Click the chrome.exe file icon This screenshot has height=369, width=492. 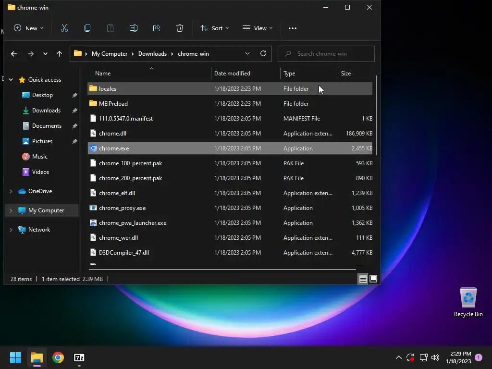point(93,148)
